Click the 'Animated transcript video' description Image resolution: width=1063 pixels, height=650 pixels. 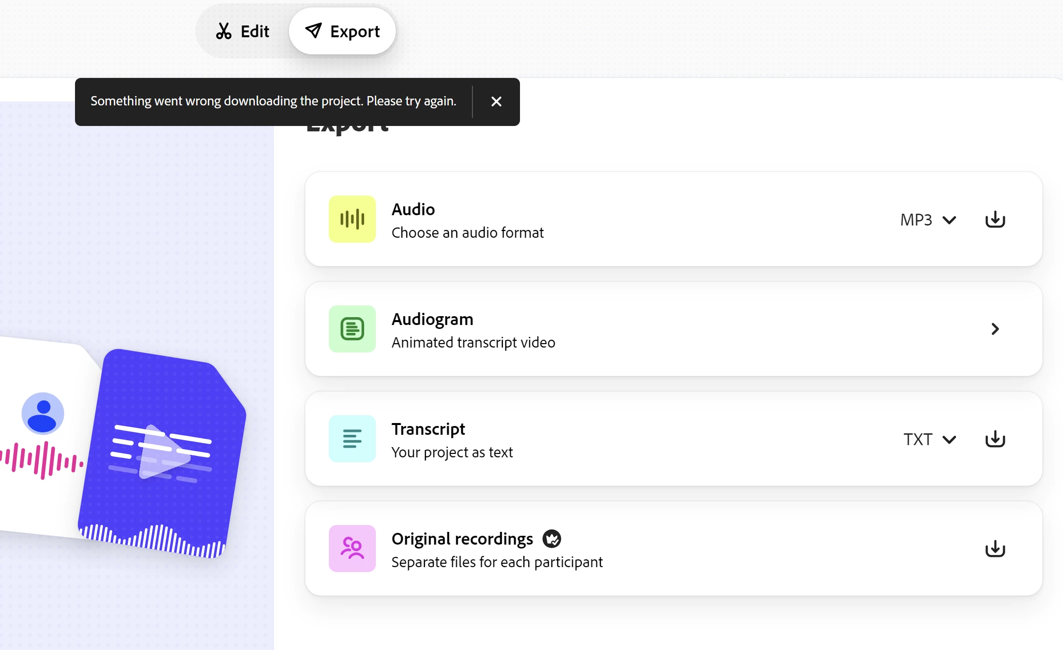473,342
